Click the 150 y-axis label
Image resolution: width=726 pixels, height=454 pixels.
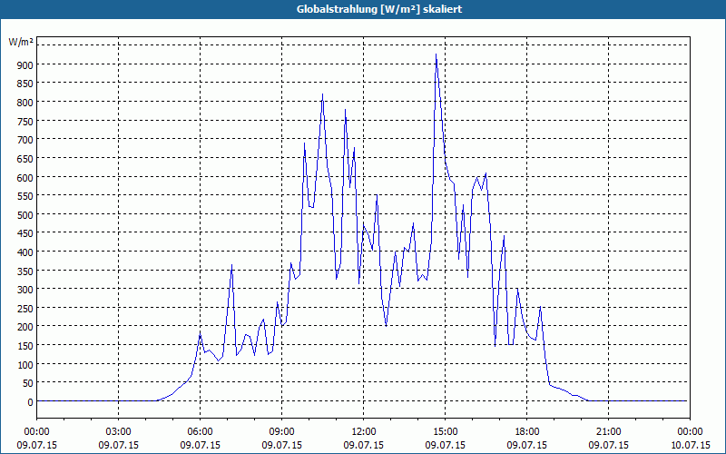point(25,346)
